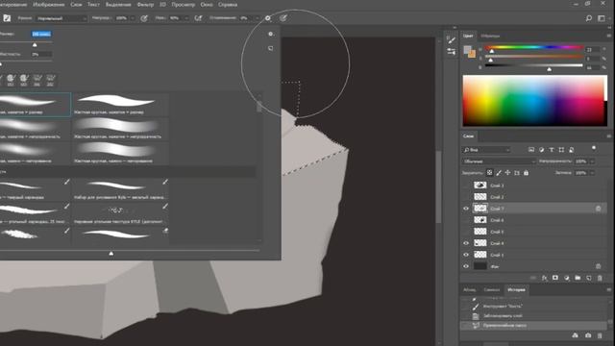The width and height of the screenshot is (615, 346).
Task: Open smoothing options gear in options bar
Action: [x=268, y=18]
